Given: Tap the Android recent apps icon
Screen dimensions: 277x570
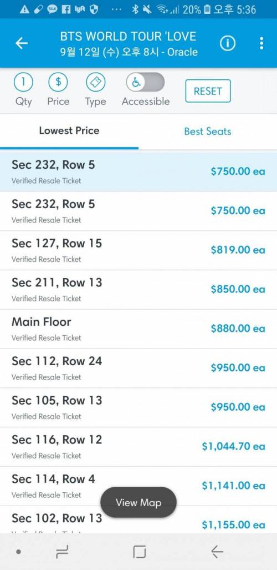Looking at the screenshot, I should click(x=62, y=552).
